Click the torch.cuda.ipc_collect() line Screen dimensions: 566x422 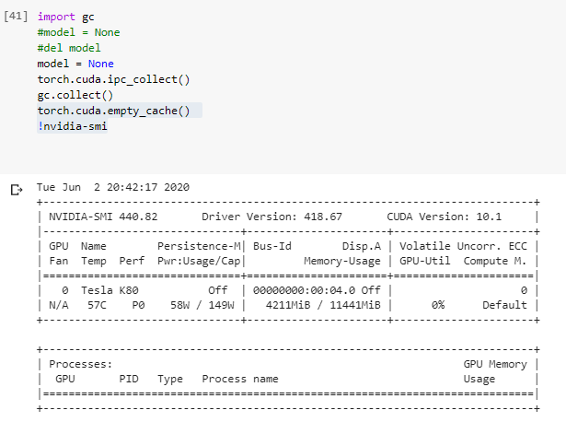113,79
